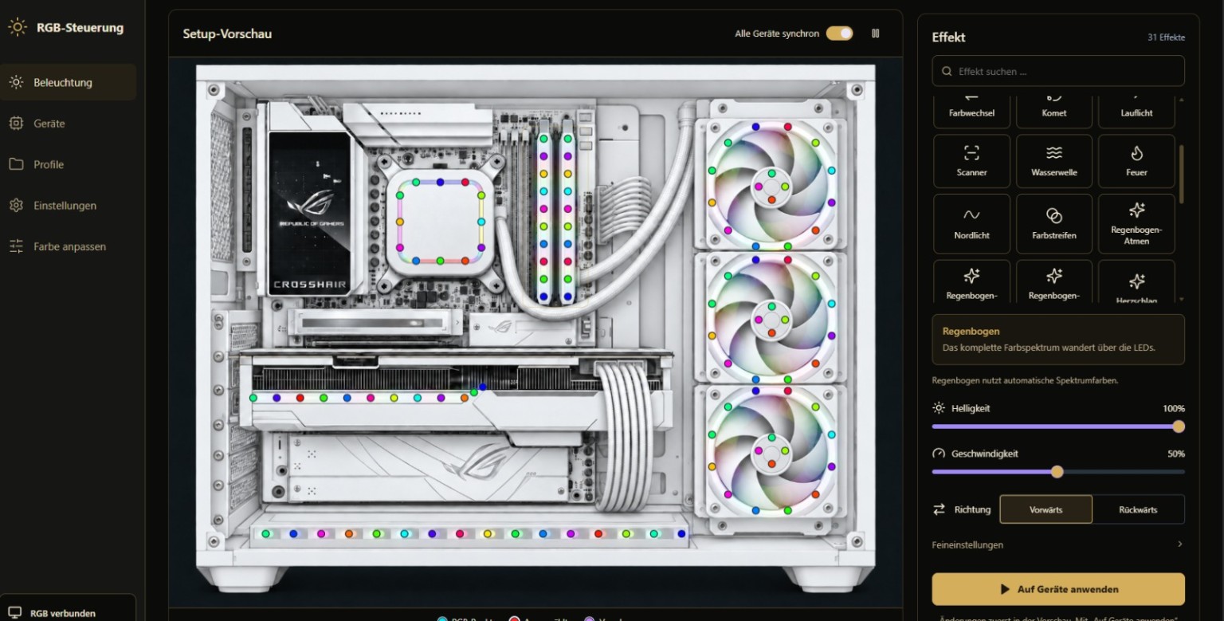Select the Scanner effect tile
This screenshot has width=1224, height=621.
[971, 161]
